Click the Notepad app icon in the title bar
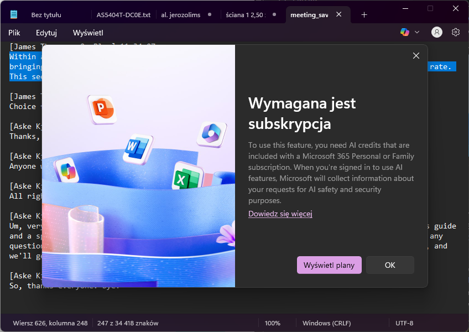Screen dimensions: 469x332 (x=14, y=15)
